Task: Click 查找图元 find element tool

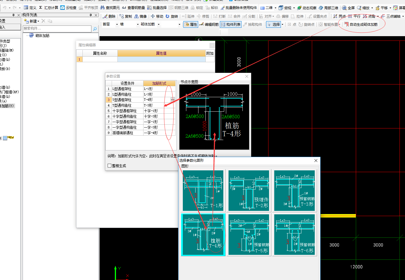Action: coord(110,8)
